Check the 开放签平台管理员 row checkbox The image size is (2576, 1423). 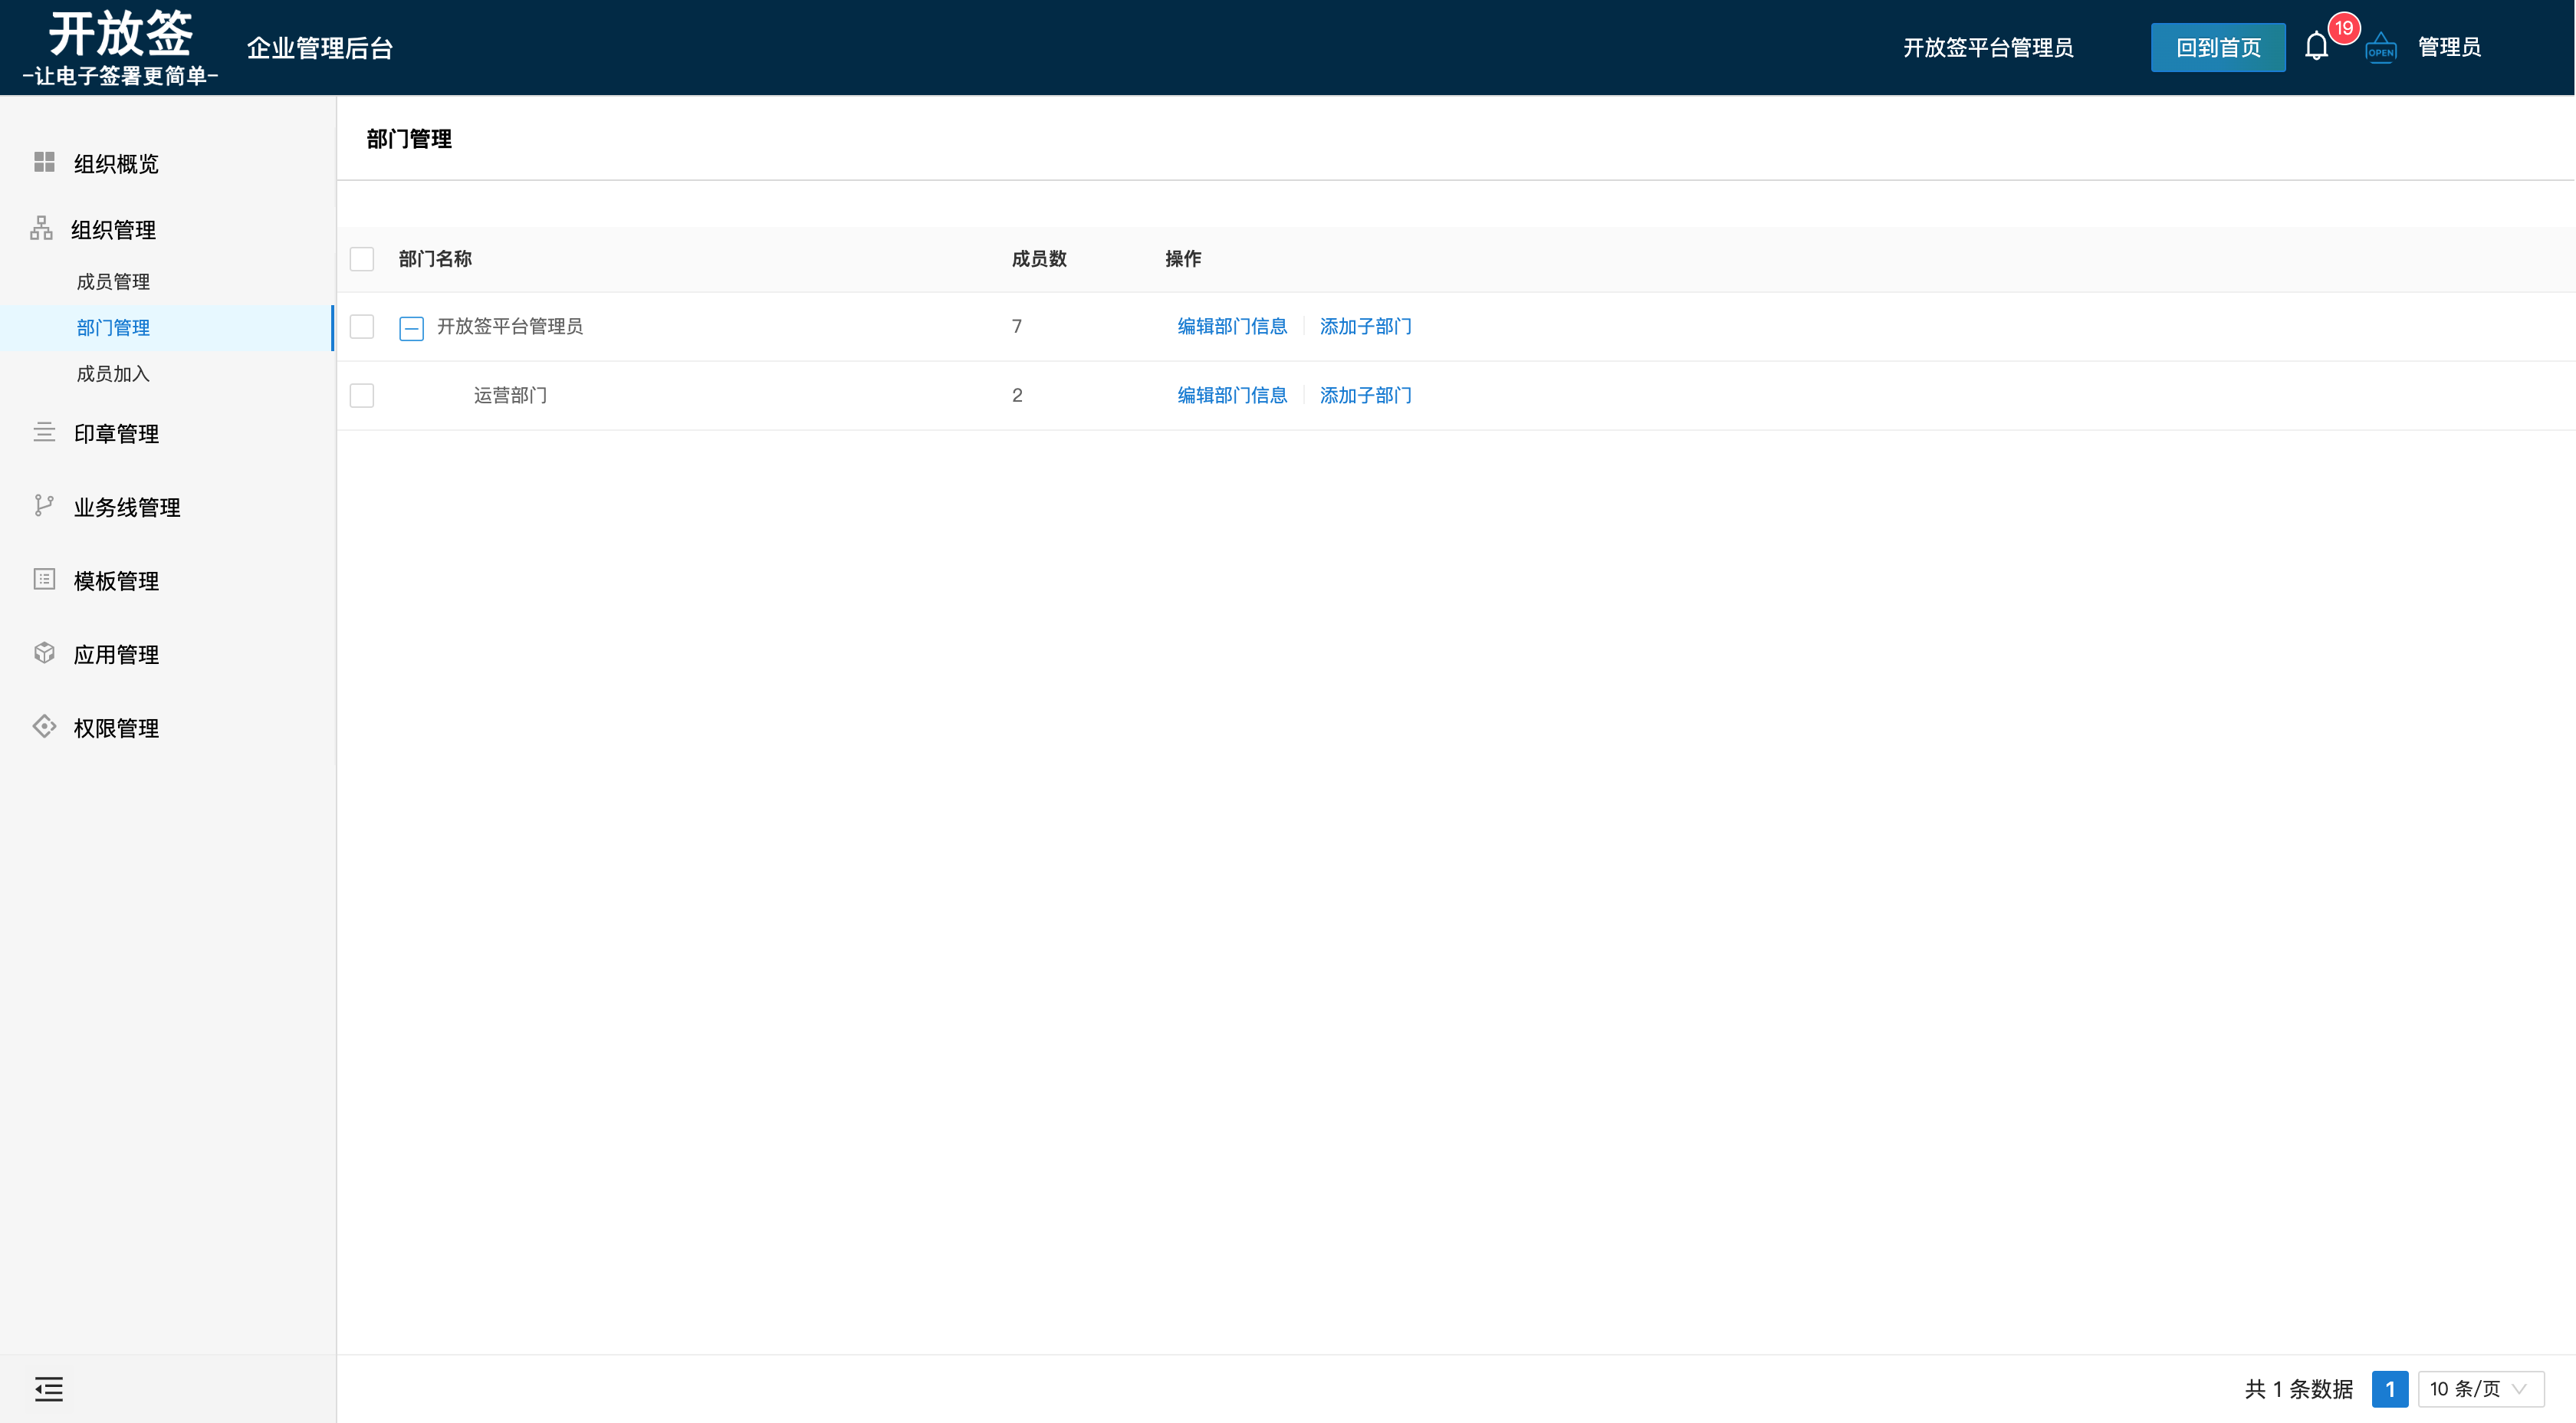[x=362, y=327]
